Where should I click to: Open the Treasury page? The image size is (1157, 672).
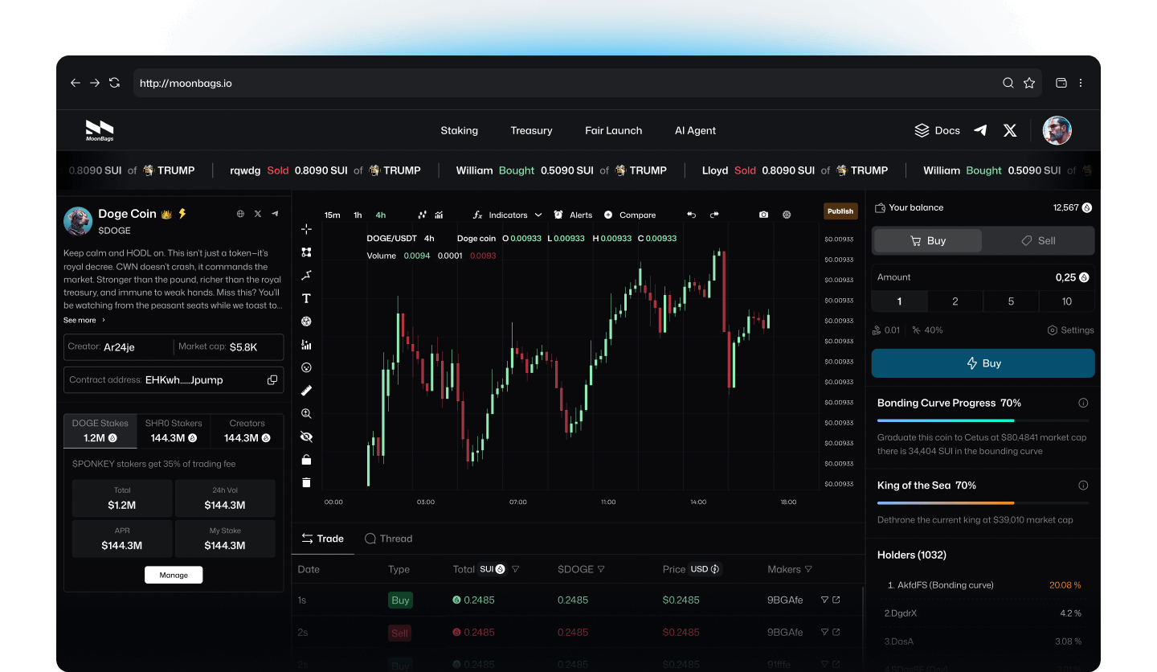click(531, 130)
